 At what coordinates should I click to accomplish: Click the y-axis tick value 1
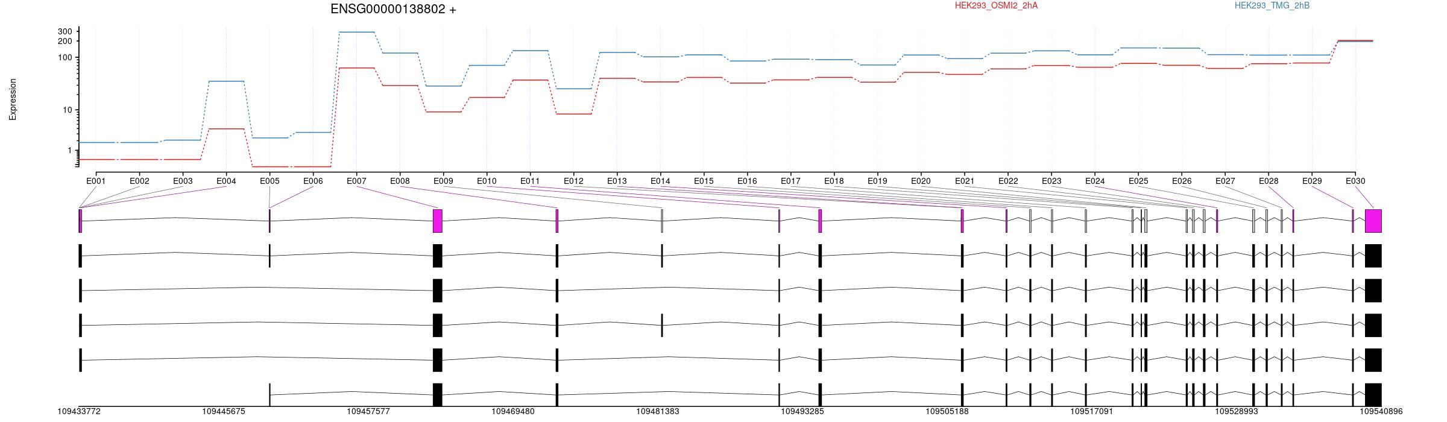[x=70, y=150]
